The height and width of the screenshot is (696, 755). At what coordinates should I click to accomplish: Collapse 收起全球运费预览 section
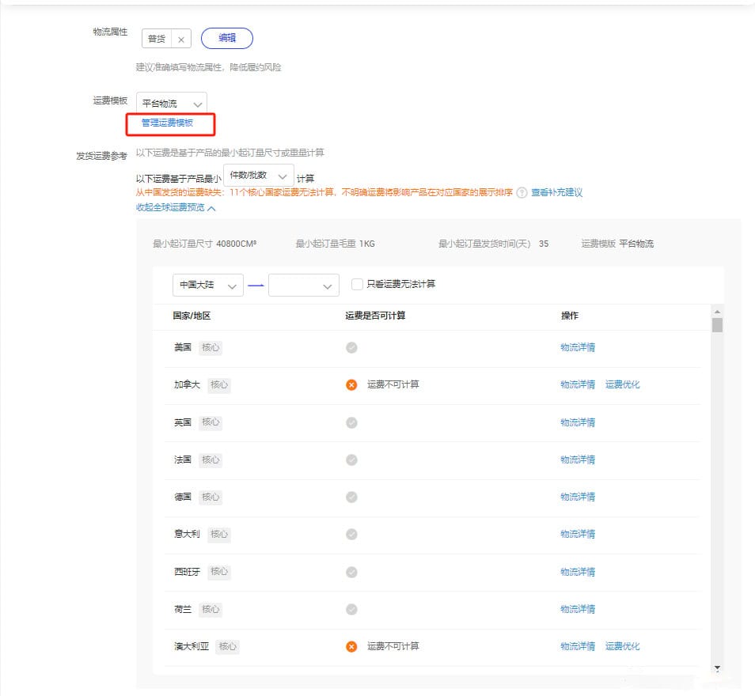(x=176, y=208)
